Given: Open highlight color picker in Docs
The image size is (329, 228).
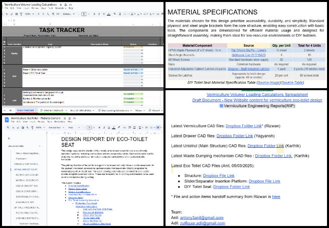Looking at the screenshot, I should point(119,127).
